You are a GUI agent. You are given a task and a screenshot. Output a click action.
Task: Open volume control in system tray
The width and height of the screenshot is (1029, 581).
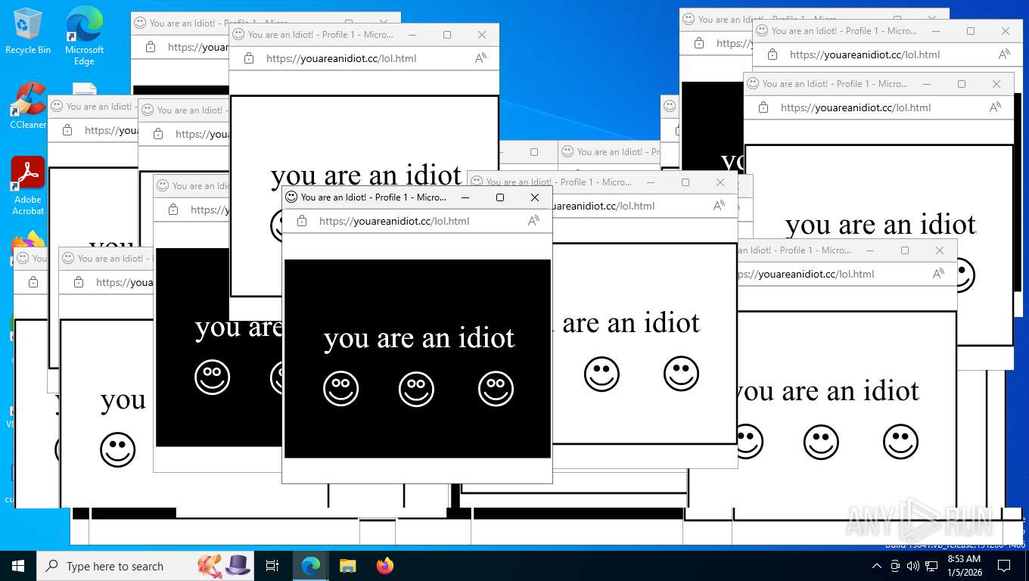click(913, 566)
